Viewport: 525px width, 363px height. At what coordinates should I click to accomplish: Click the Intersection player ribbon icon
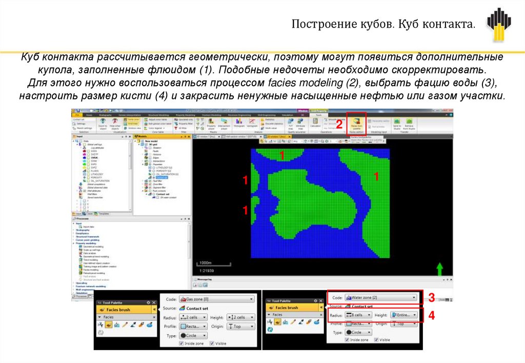(224, 124)
